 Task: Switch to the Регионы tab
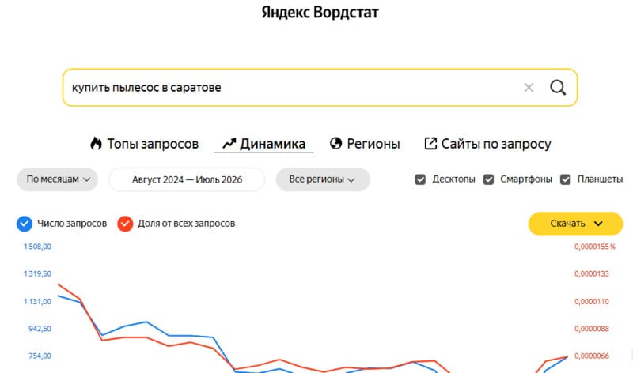tap(365, 144)
